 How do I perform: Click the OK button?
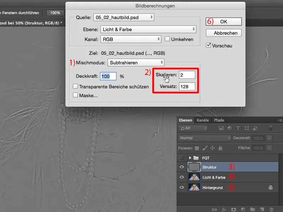(x=224, y=22)
